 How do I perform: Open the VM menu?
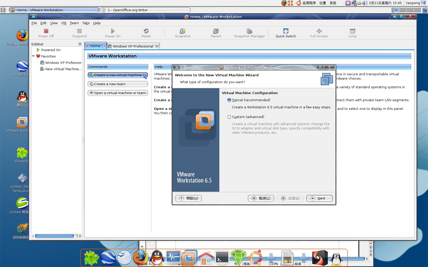pyautogui.click(x=64, y=23)
